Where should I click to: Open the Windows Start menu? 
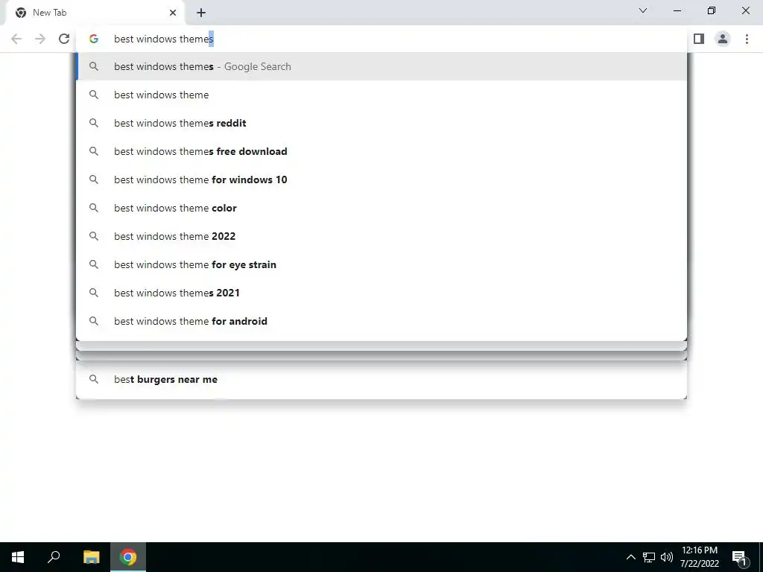[x=18, y=557]
